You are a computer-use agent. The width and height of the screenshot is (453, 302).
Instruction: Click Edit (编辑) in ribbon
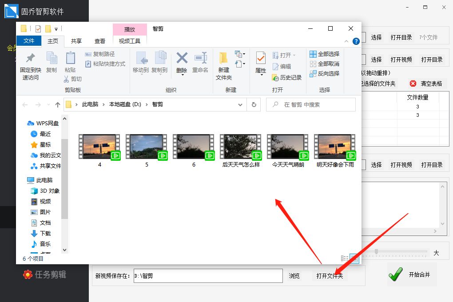282,67
